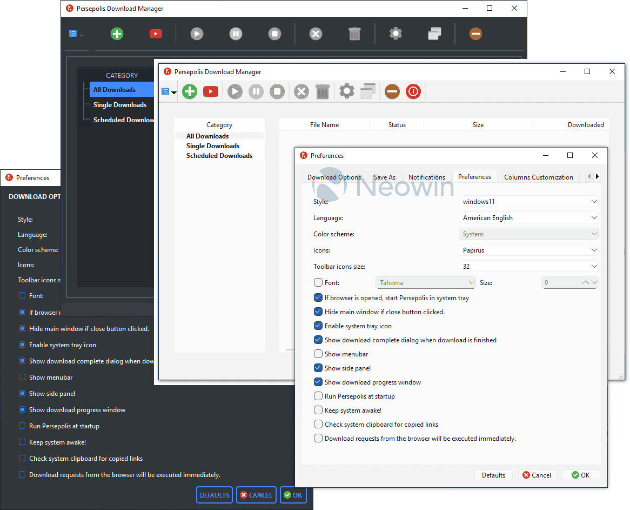Click OK button in dark Preferences
630x510 pixels.
293,495
